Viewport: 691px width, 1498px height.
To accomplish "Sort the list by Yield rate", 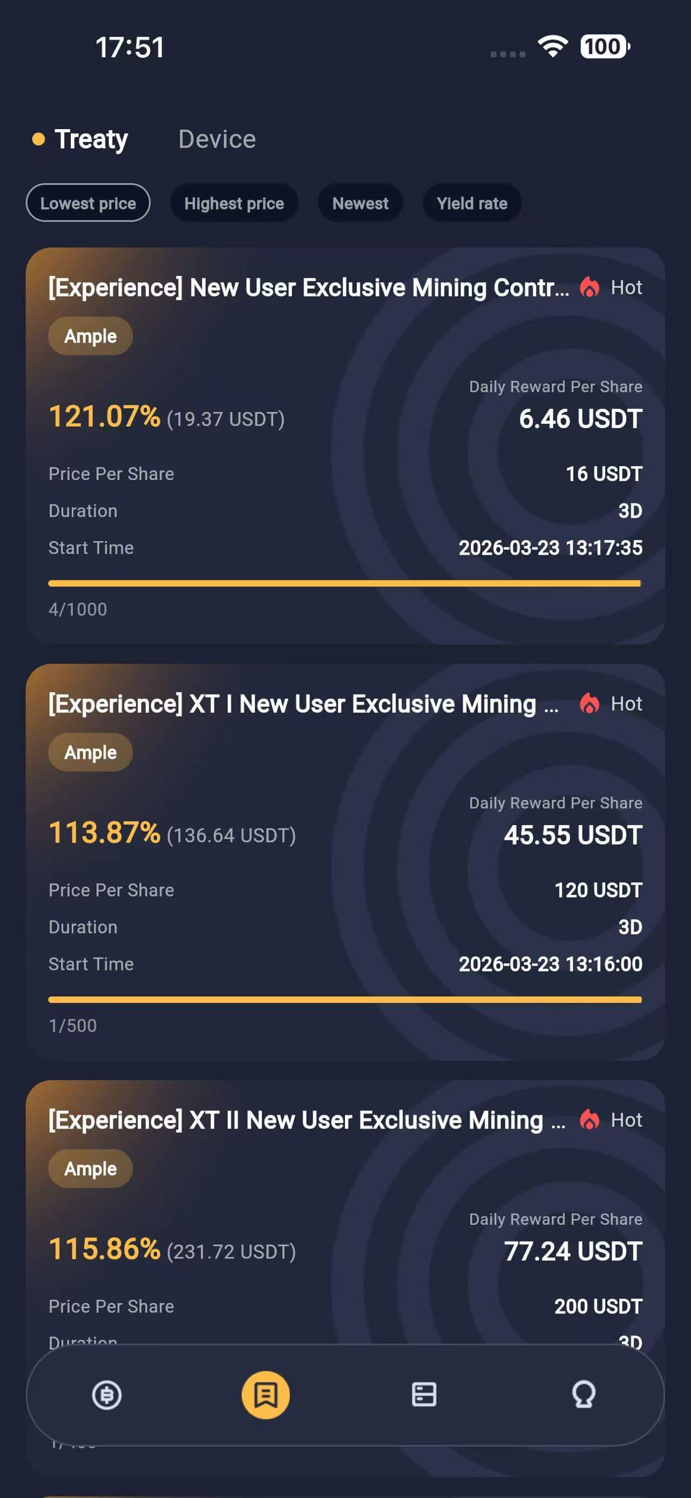I will coord(472,203).
